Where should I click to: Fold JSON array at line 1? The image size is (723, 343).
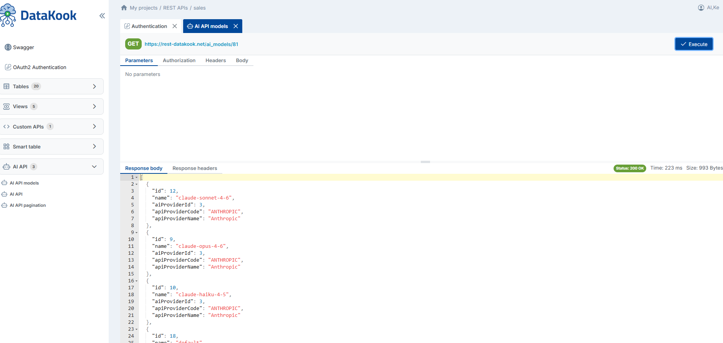point(136,177)
